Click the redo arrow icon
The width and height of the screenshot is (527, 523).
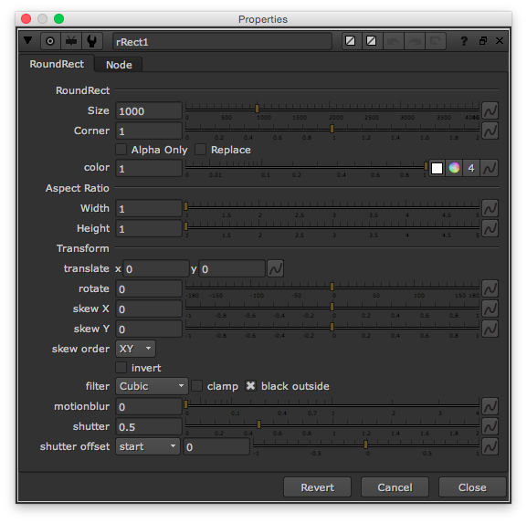coord(415,41)
